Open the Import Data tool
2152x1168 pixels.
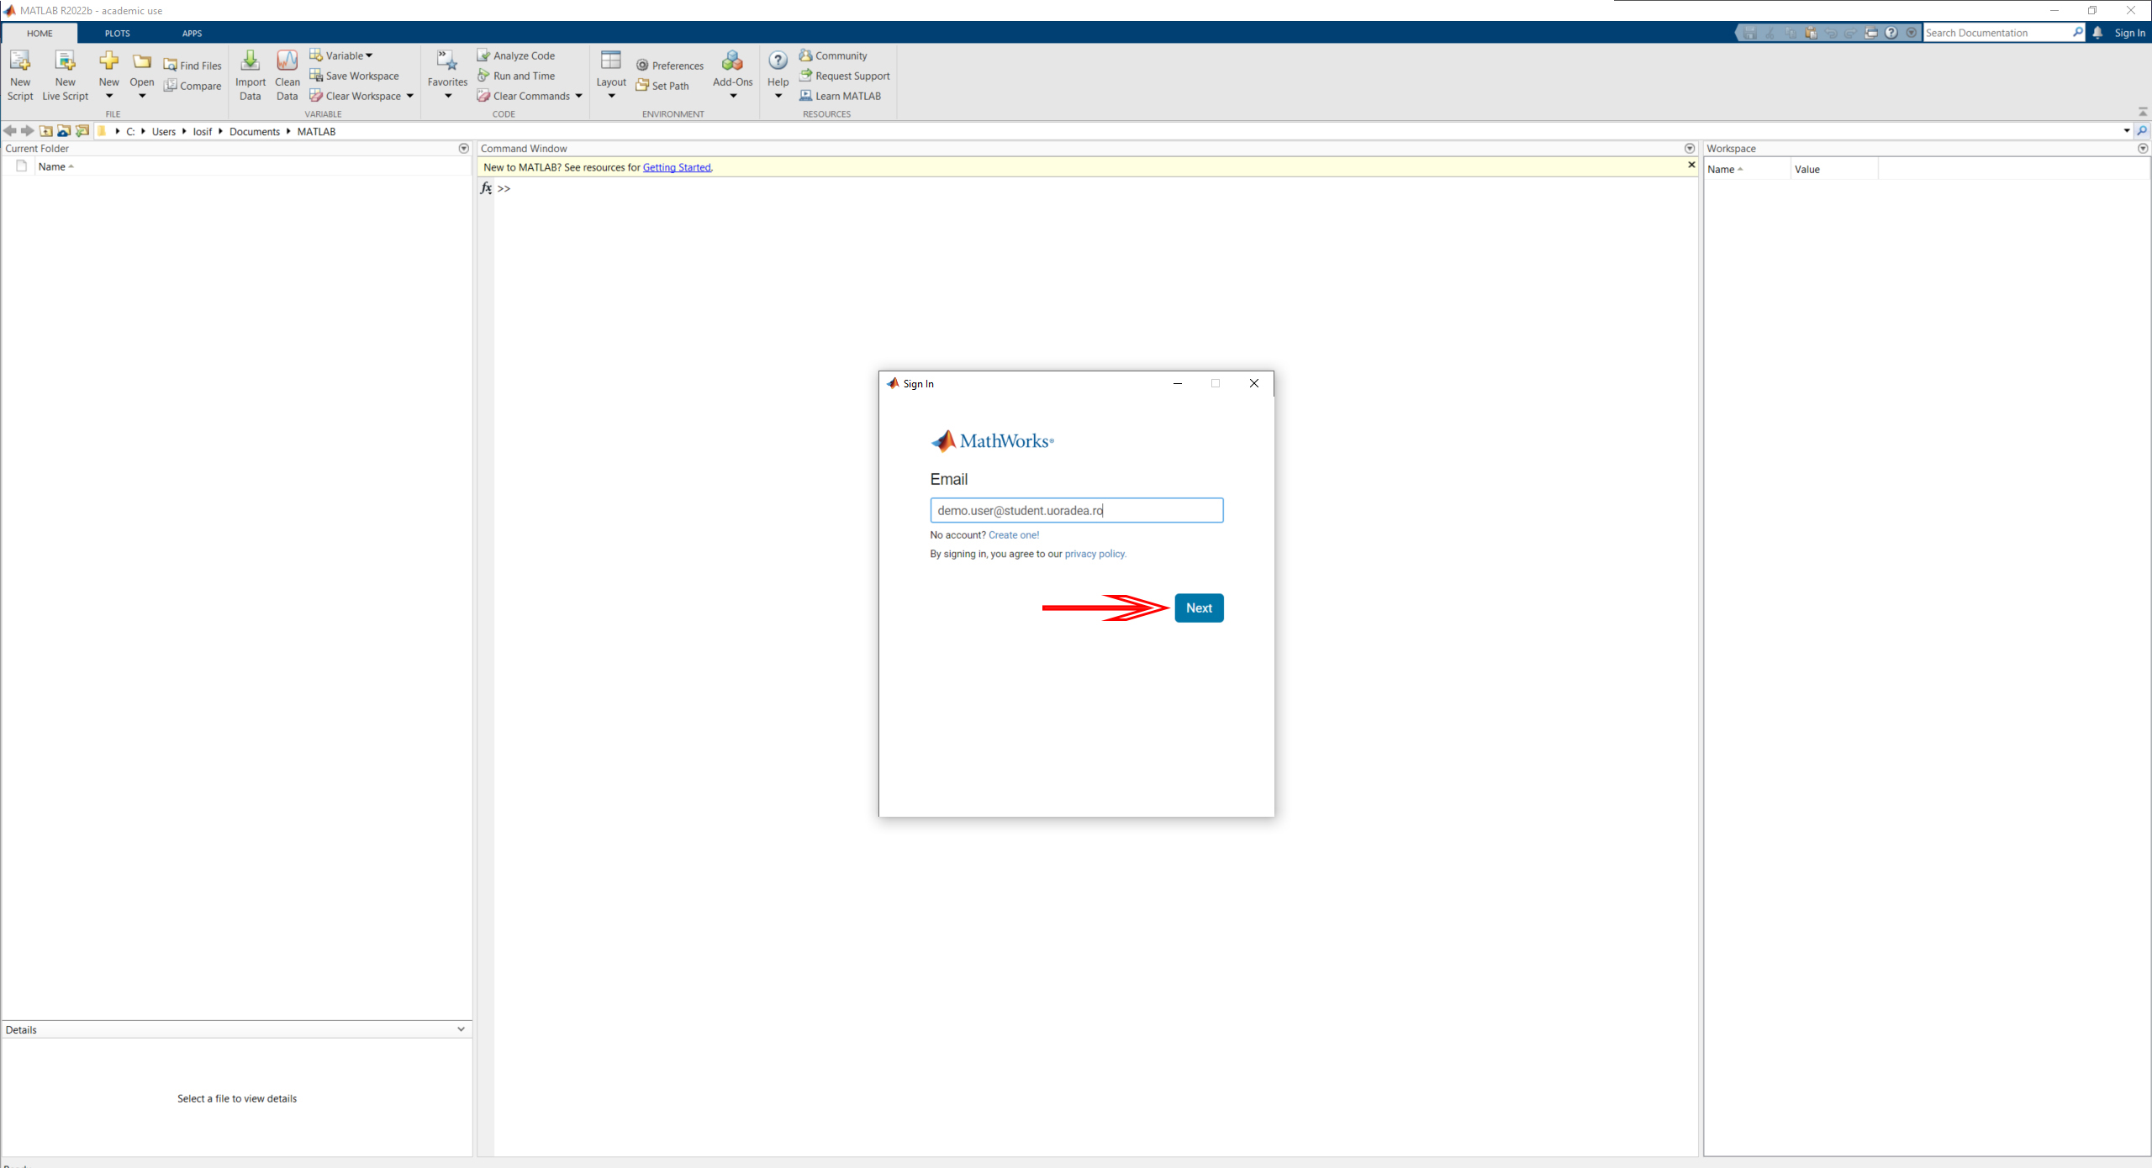click(250, 61)
